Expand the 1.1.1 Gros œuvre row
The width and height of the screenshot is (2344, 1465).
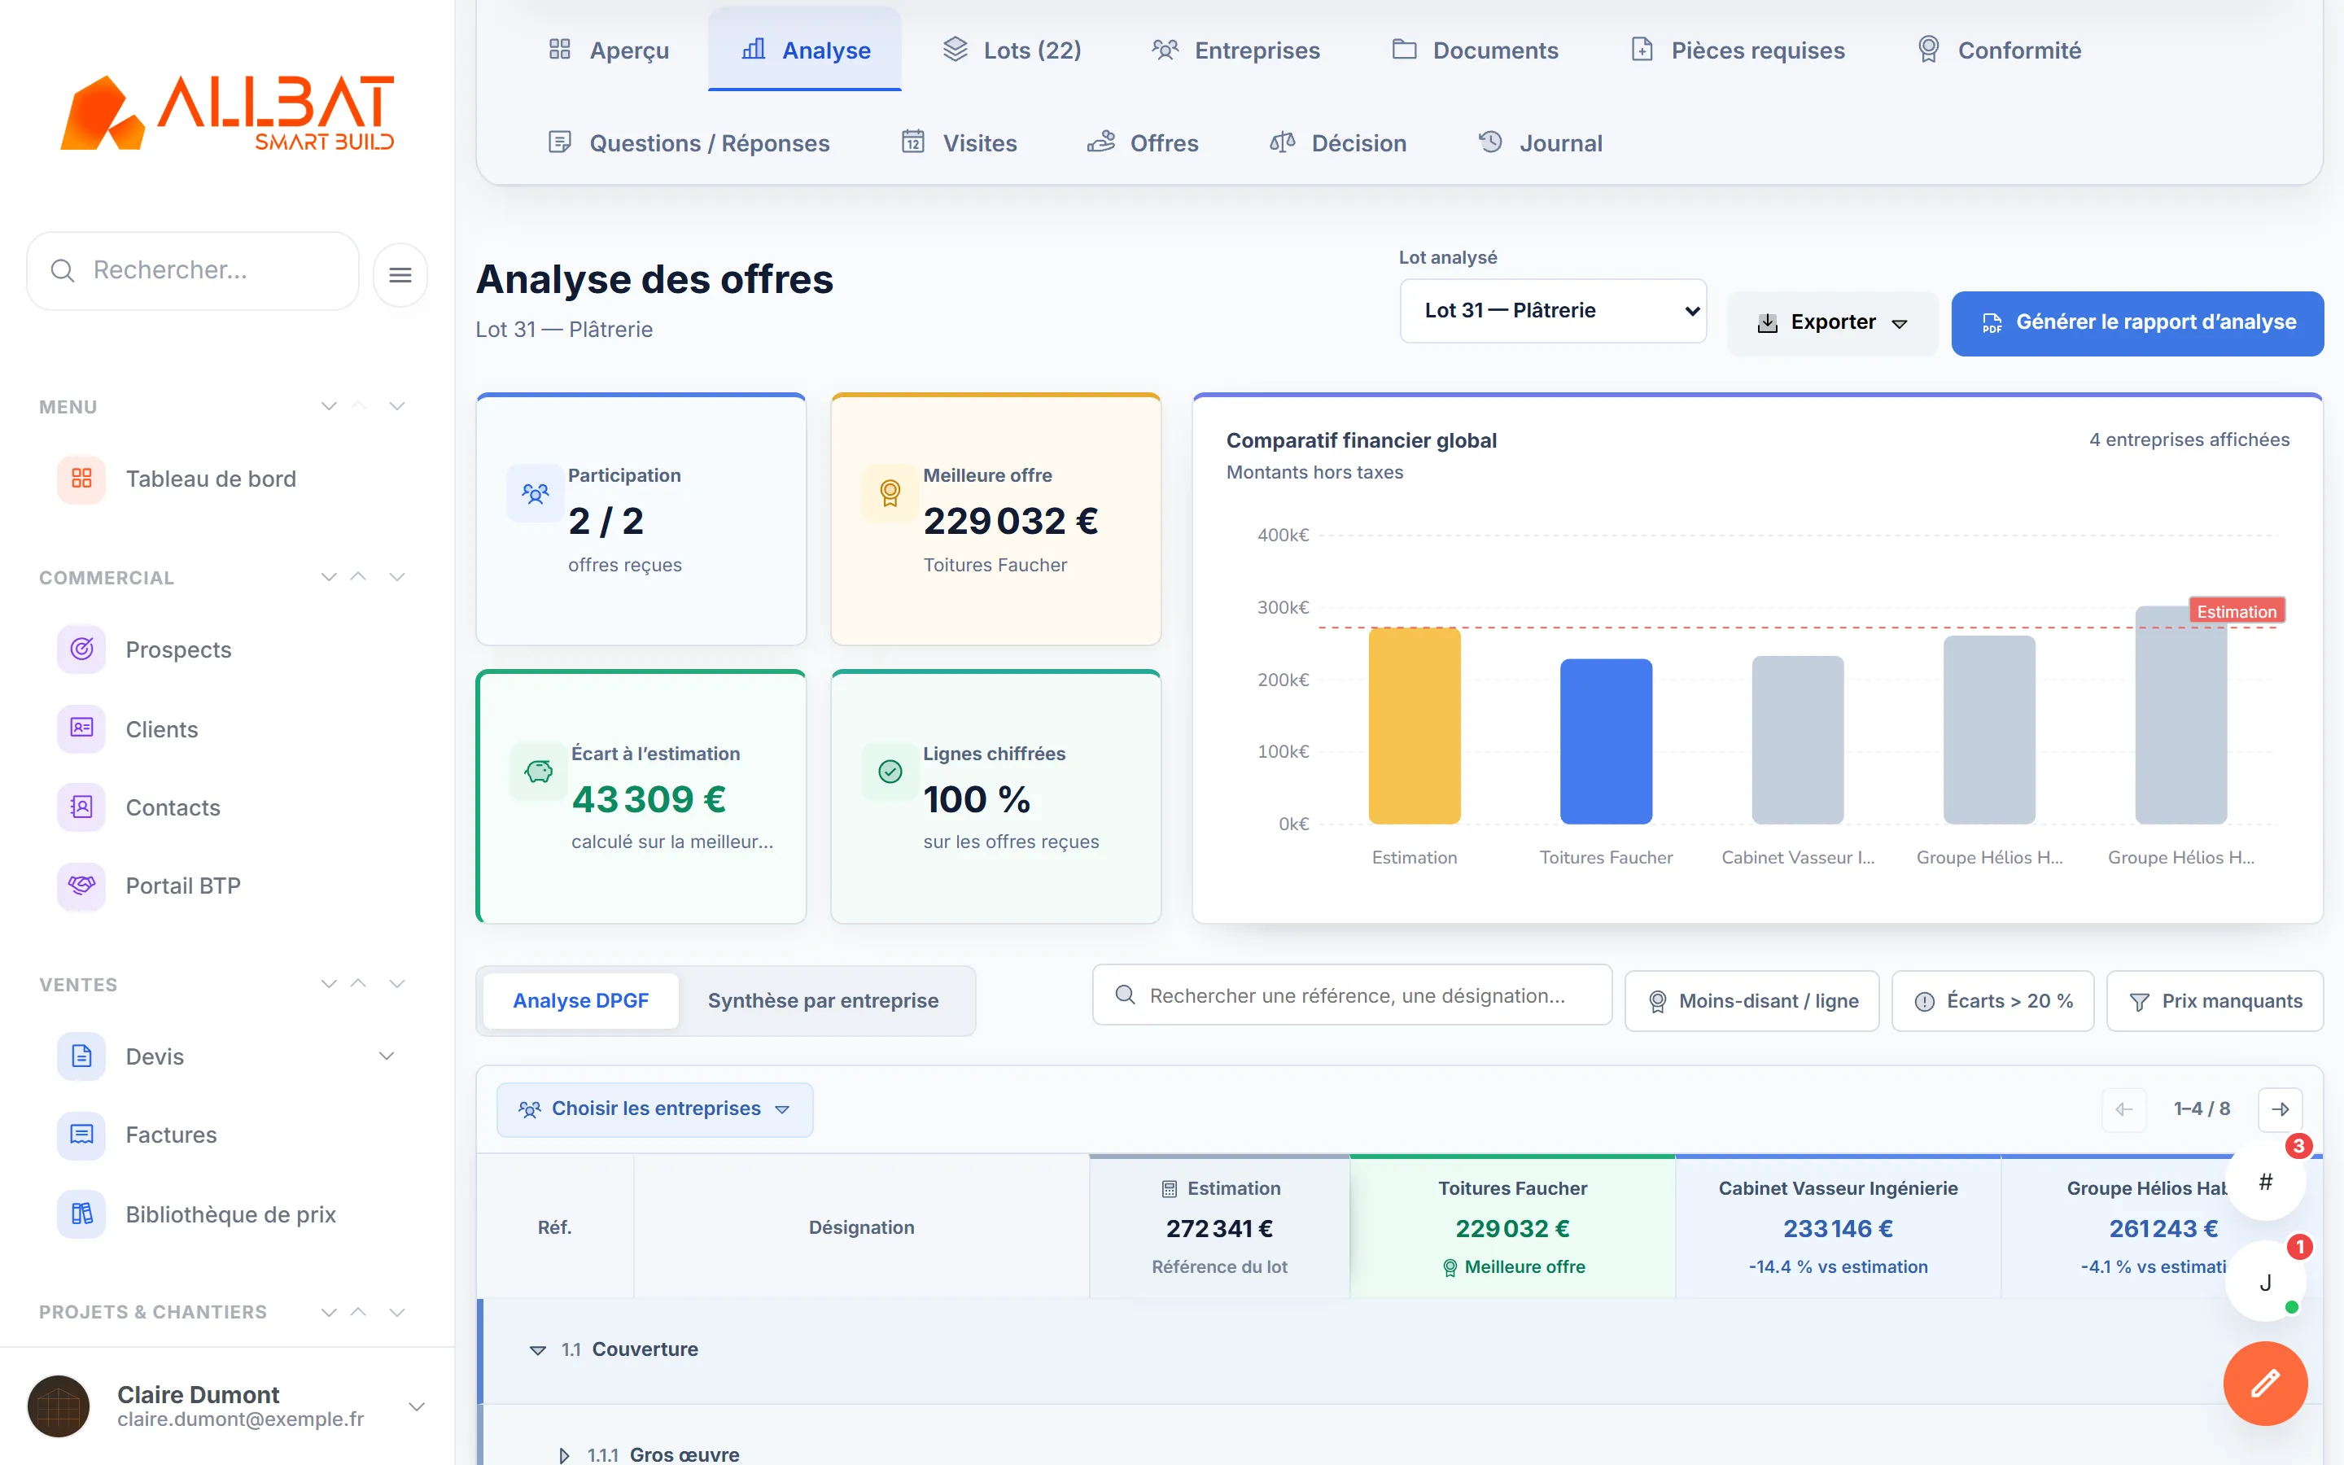pyautogui.click(x=564, y=1454)
